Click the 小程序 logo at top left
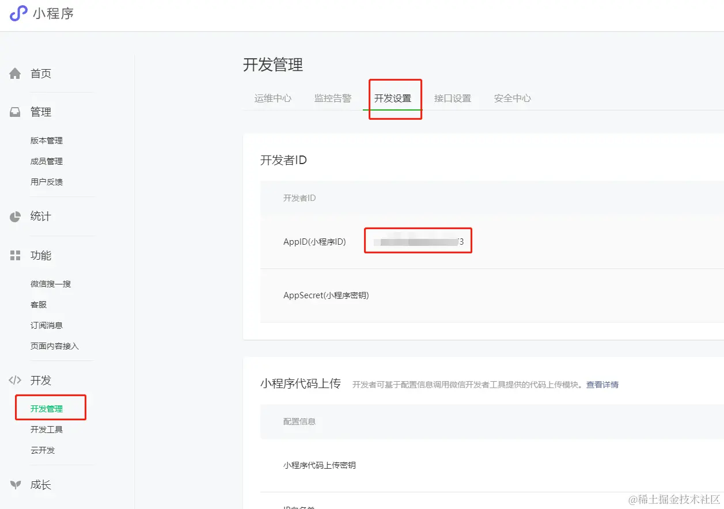Screen dimensions: 724x509 point(43,13)
